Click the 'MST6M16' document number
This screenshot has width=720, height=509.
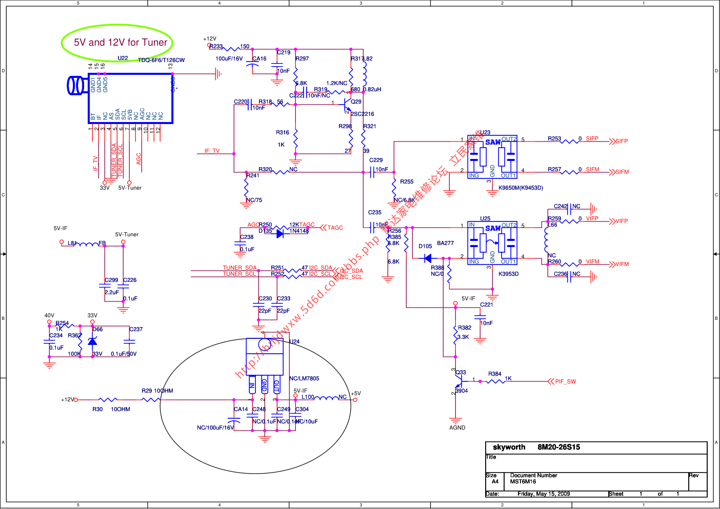tap(523, 481)
